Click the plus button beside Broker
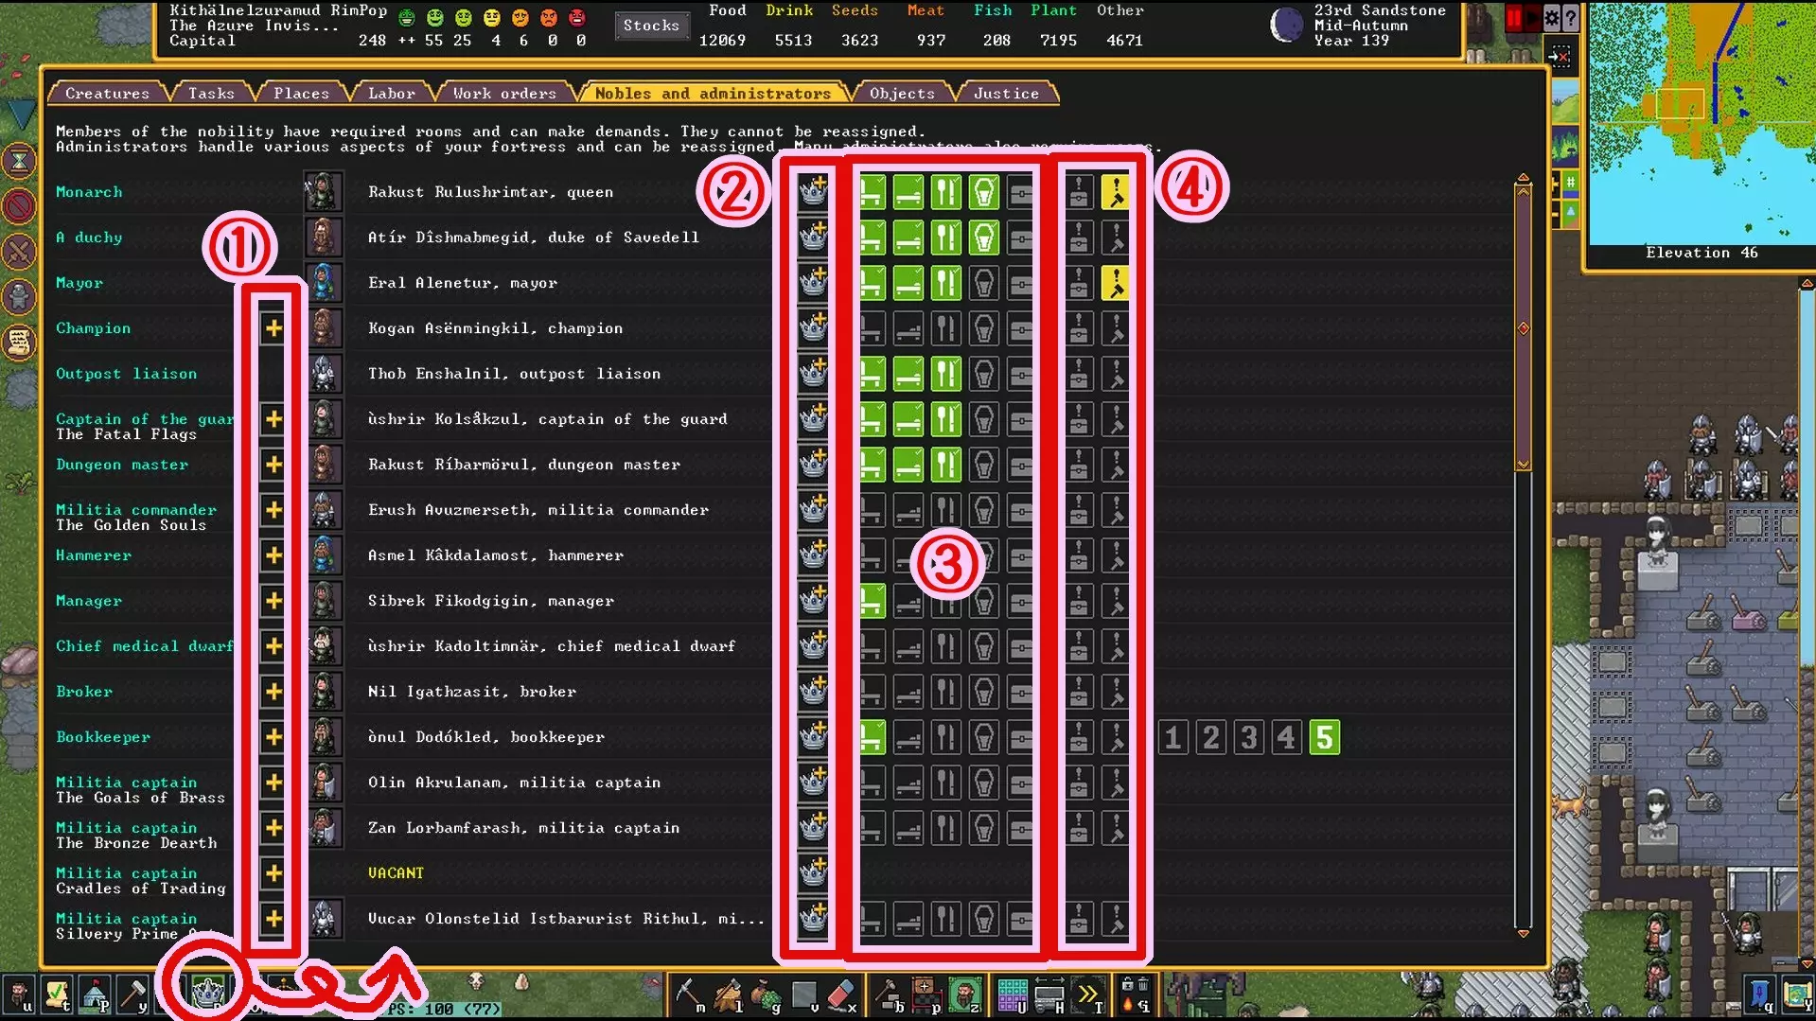 [x=273, y=692]
